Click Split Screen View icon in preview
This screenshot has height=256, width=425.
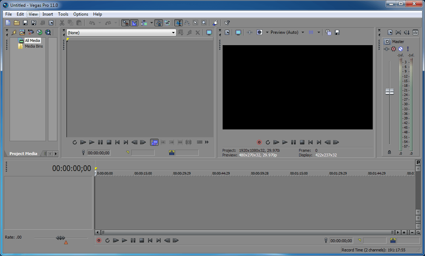click(260, 32)
